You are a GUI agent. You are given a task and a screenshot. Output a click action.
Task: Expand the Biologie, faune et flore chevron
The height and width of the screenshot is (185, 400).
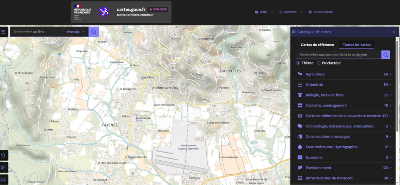(390, 95)
